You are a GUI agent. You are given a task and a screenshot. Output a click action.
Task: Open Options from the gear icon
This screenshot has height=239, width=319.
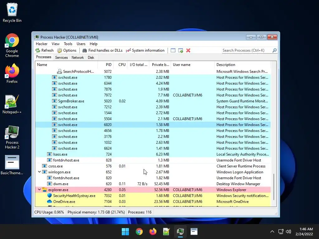point(60,50)
